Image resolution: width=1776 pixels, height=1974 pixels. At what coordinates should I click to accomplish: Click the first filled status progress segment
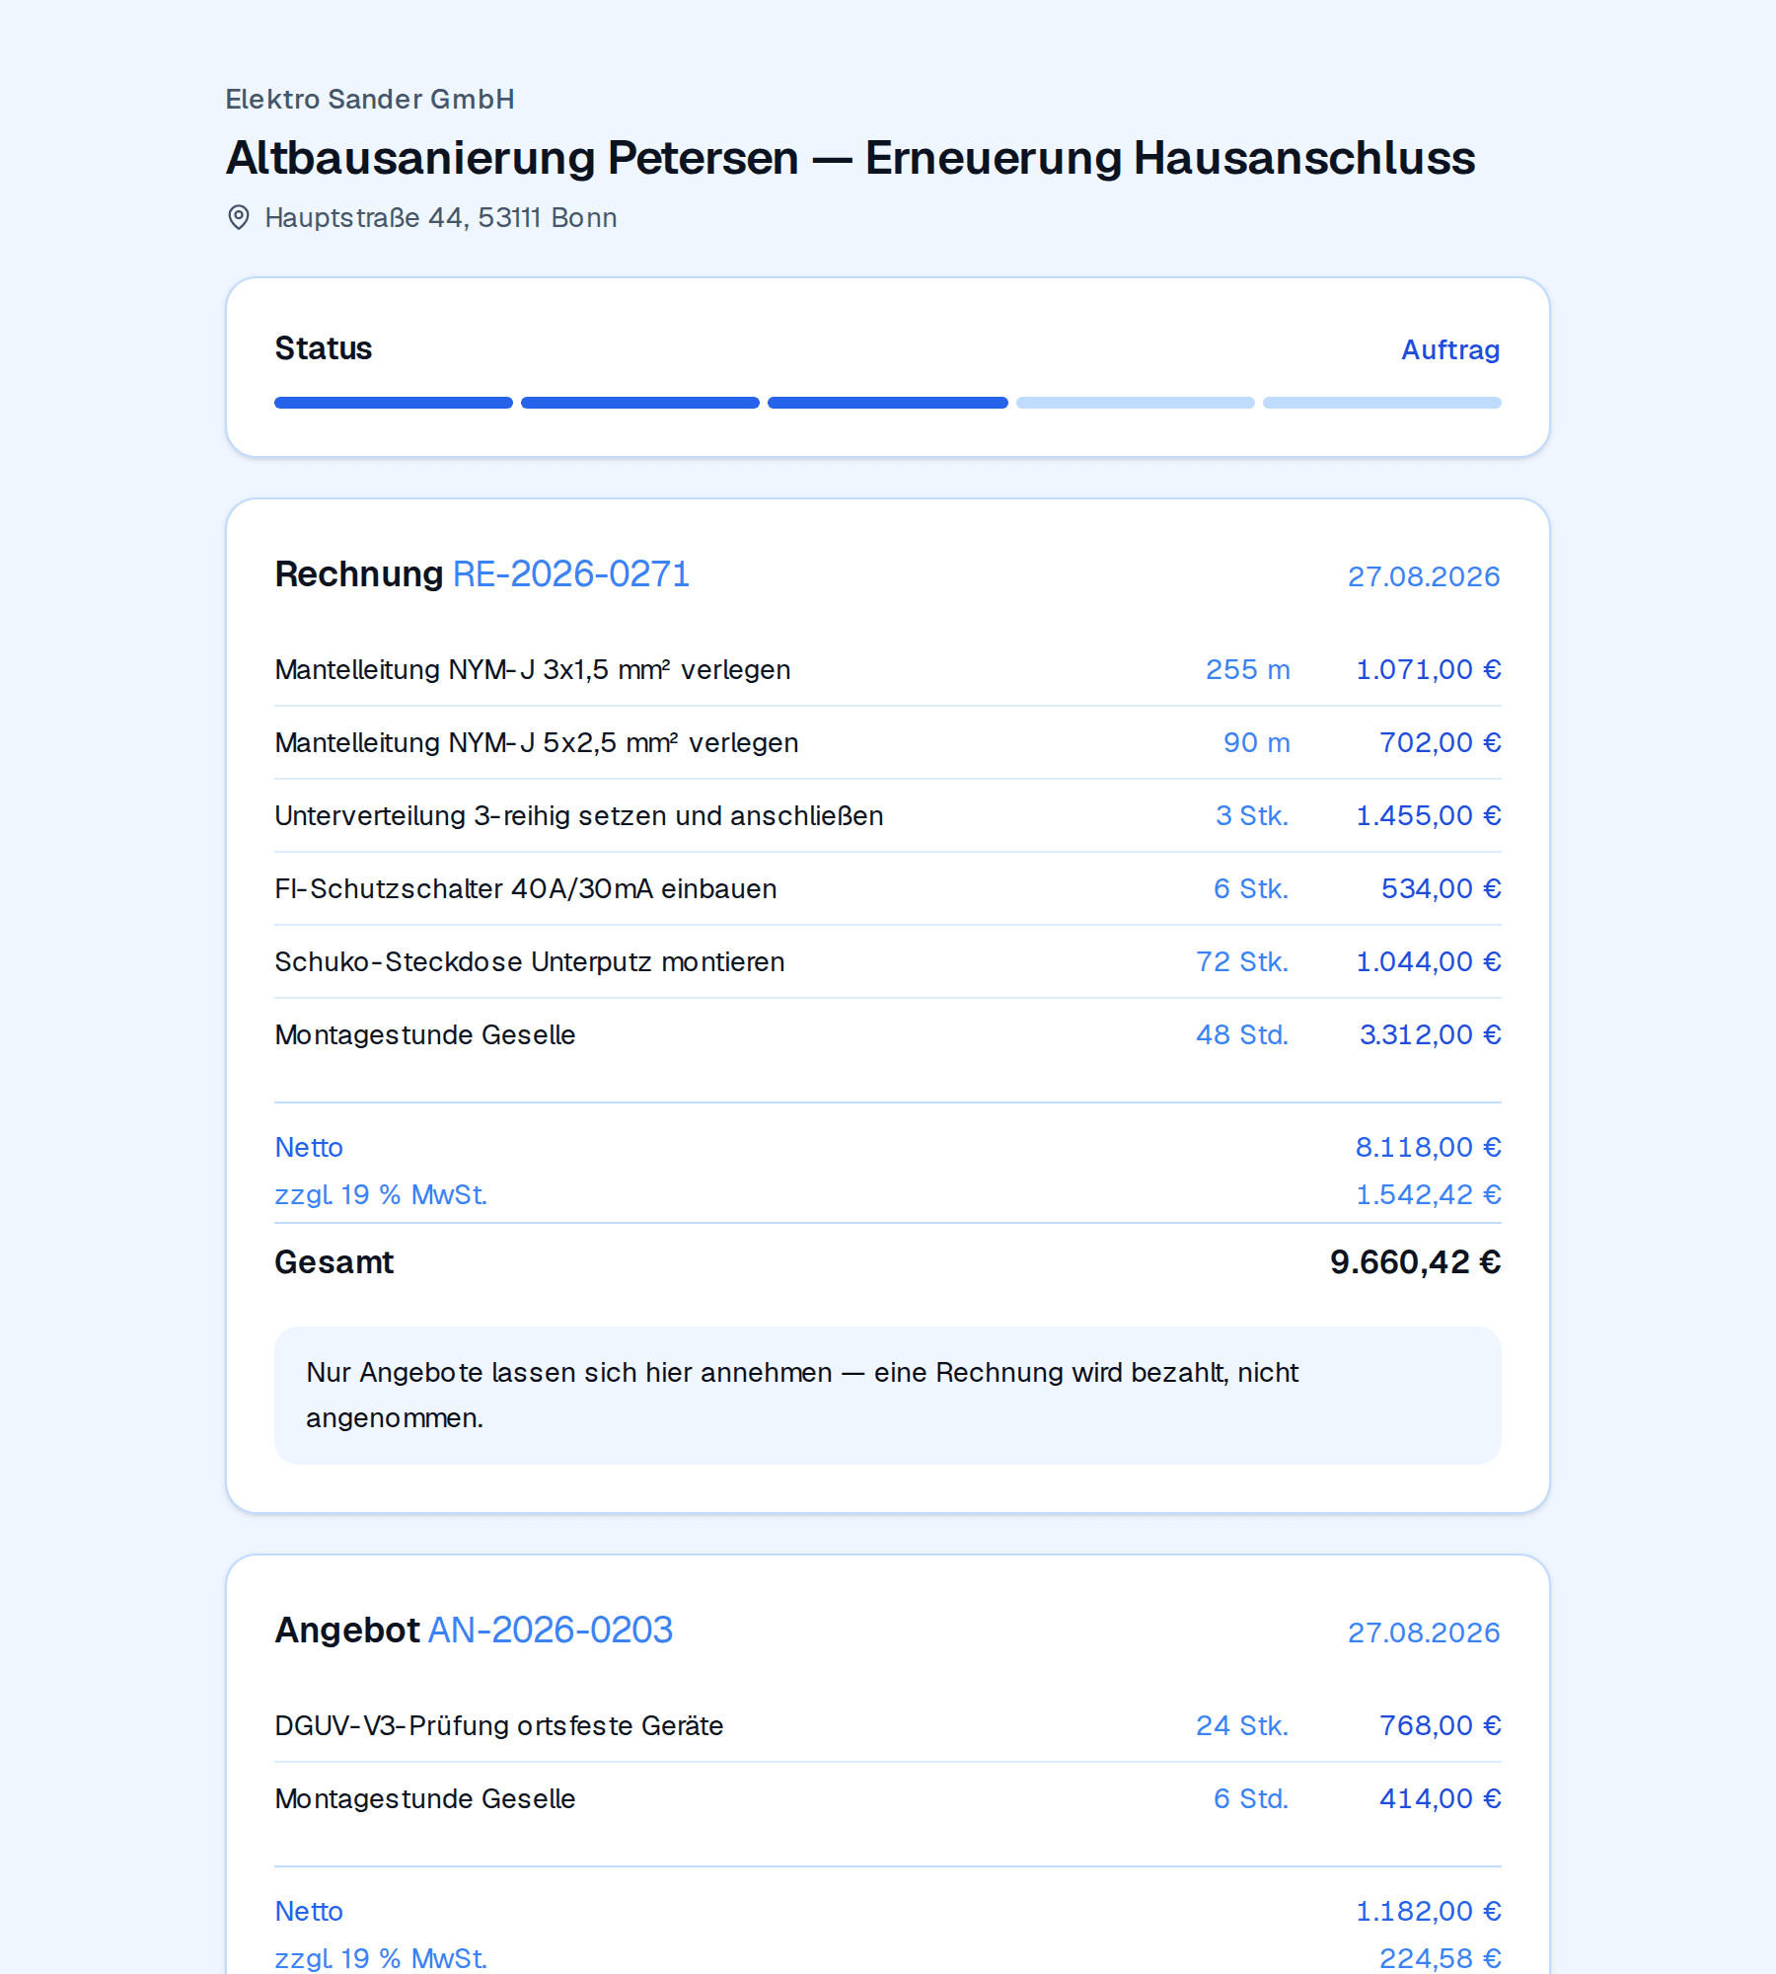point(394,403)
